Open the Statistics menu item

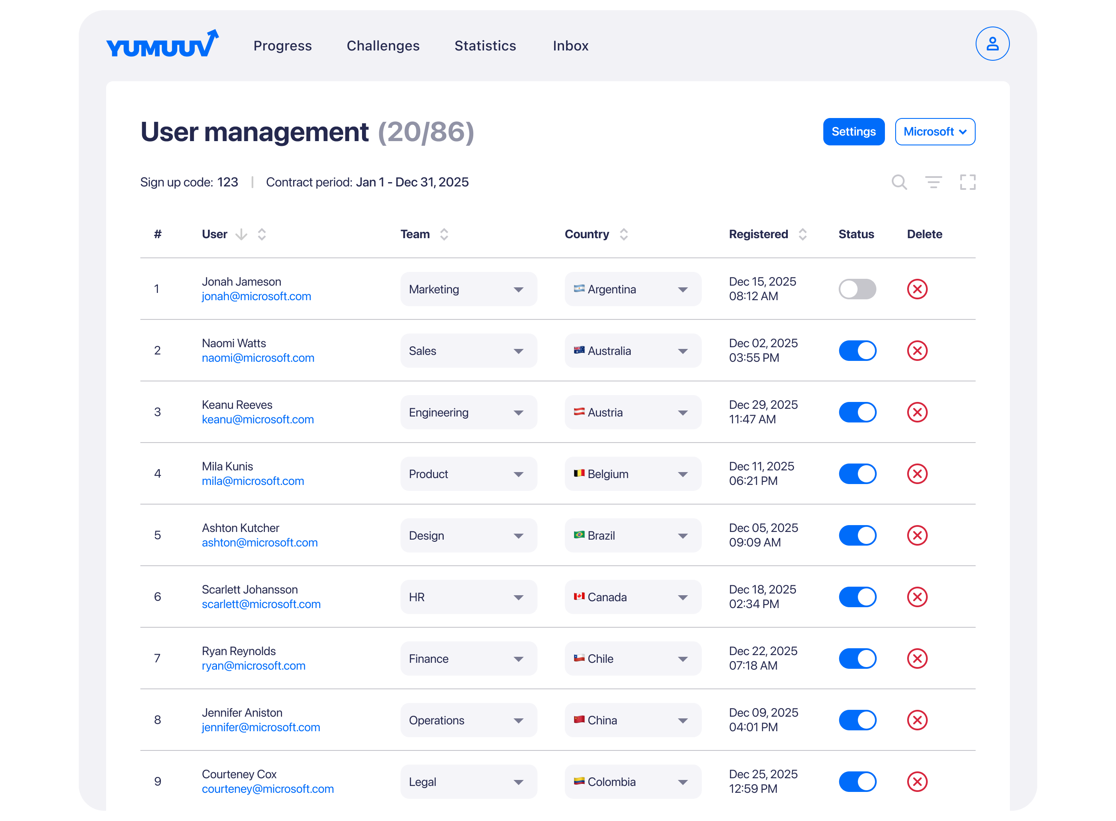pyautogui.click(x=485, y=46)
